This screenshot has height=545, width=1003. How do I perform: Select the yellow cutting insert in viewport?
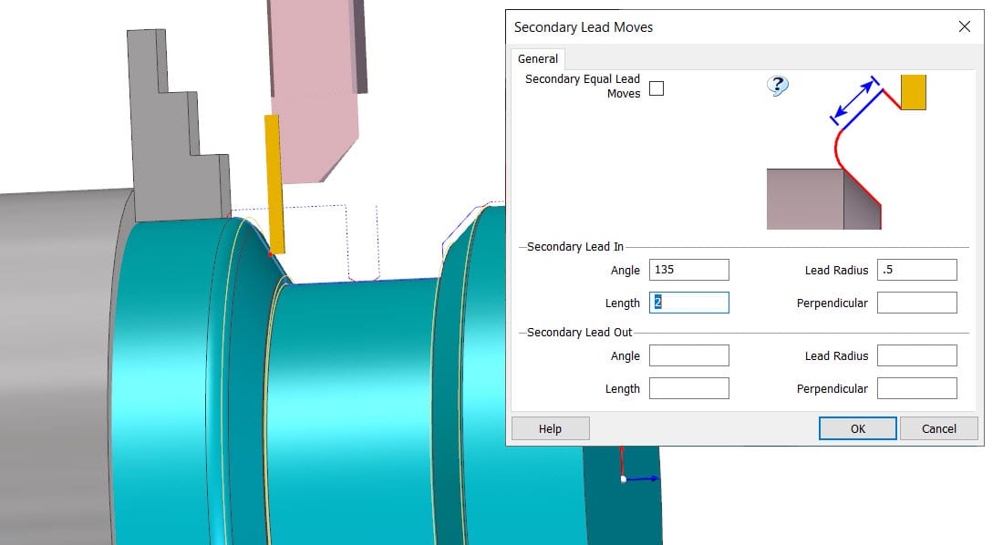tap(274, 182)
